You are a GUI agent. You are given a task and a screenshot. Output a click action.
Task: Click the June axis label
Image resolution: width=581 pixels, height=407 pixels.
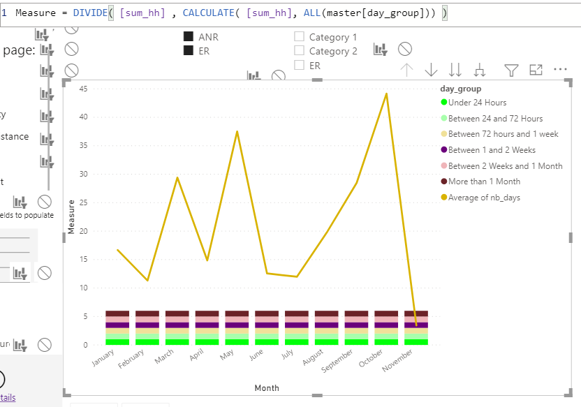point(256,355)
